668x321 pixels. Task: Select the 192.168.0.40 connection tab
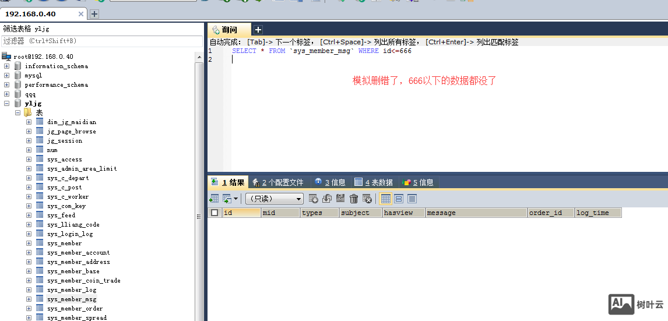click(x=43, y=14)
